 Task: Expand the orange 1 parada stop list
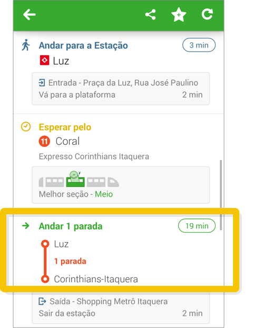70,261
